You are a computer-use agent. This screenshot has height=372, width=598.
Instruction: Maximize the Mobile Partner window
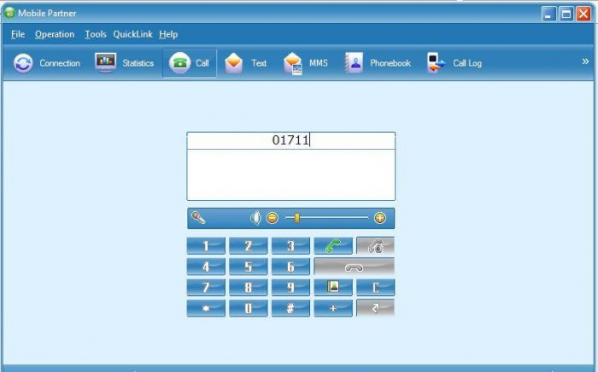(566, 15)
